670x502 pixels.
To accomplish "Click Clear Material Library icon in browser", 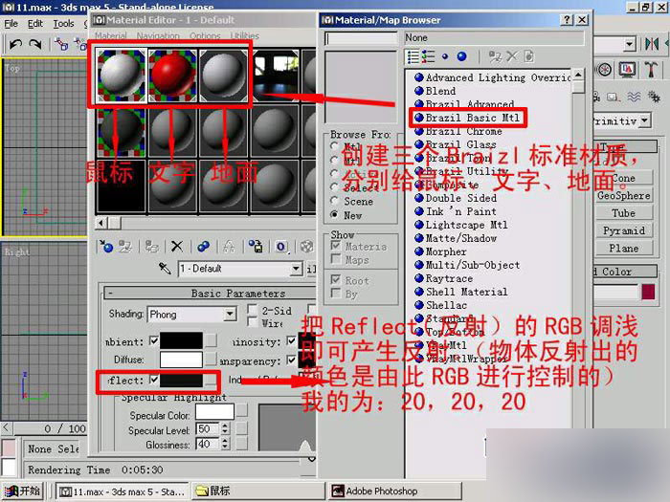I will click(528, 56).
